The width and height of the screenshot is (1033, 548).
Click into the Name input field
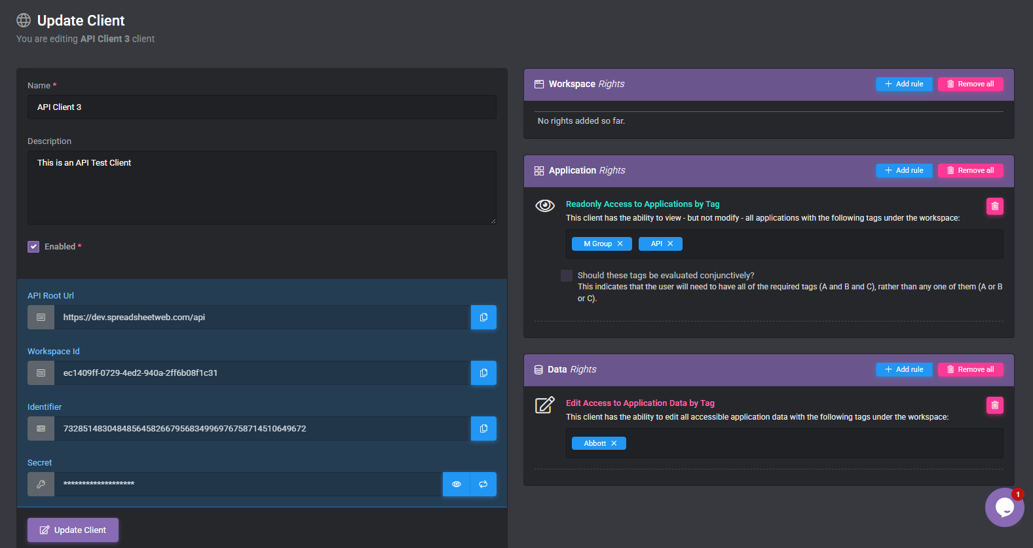click(261, 107)
